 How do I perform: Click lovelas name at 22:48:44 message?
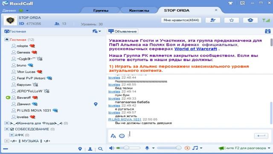pos(114,77)
